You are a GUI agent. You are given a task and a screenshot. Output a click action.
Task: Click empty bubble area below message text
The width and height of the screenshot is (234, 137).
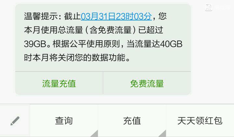click(103, 67)
